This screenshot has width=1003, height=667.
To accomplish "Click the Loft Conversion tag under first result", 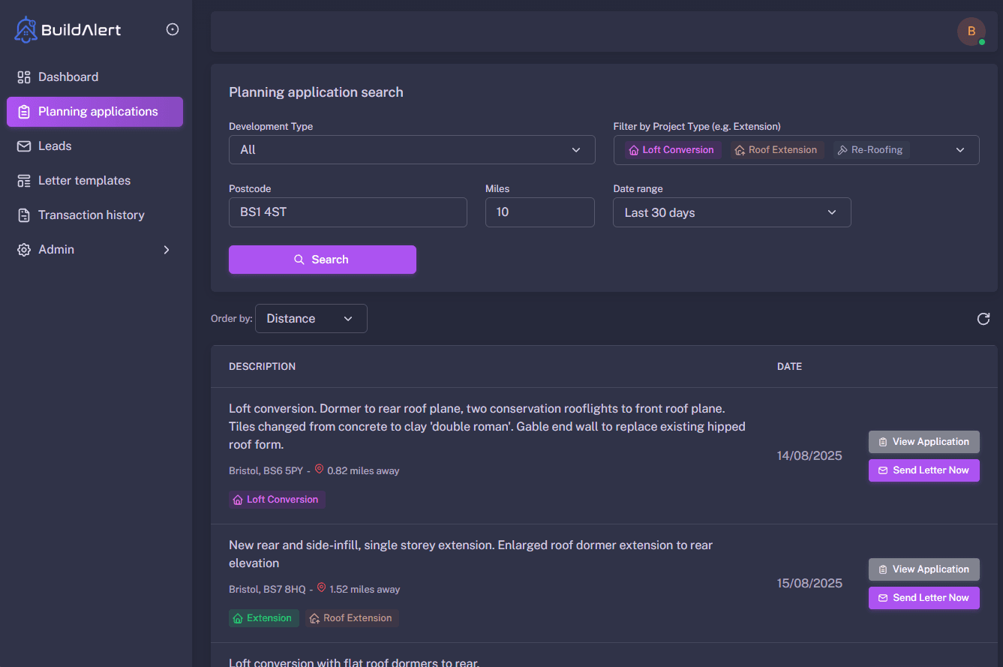I will (276, 500).
